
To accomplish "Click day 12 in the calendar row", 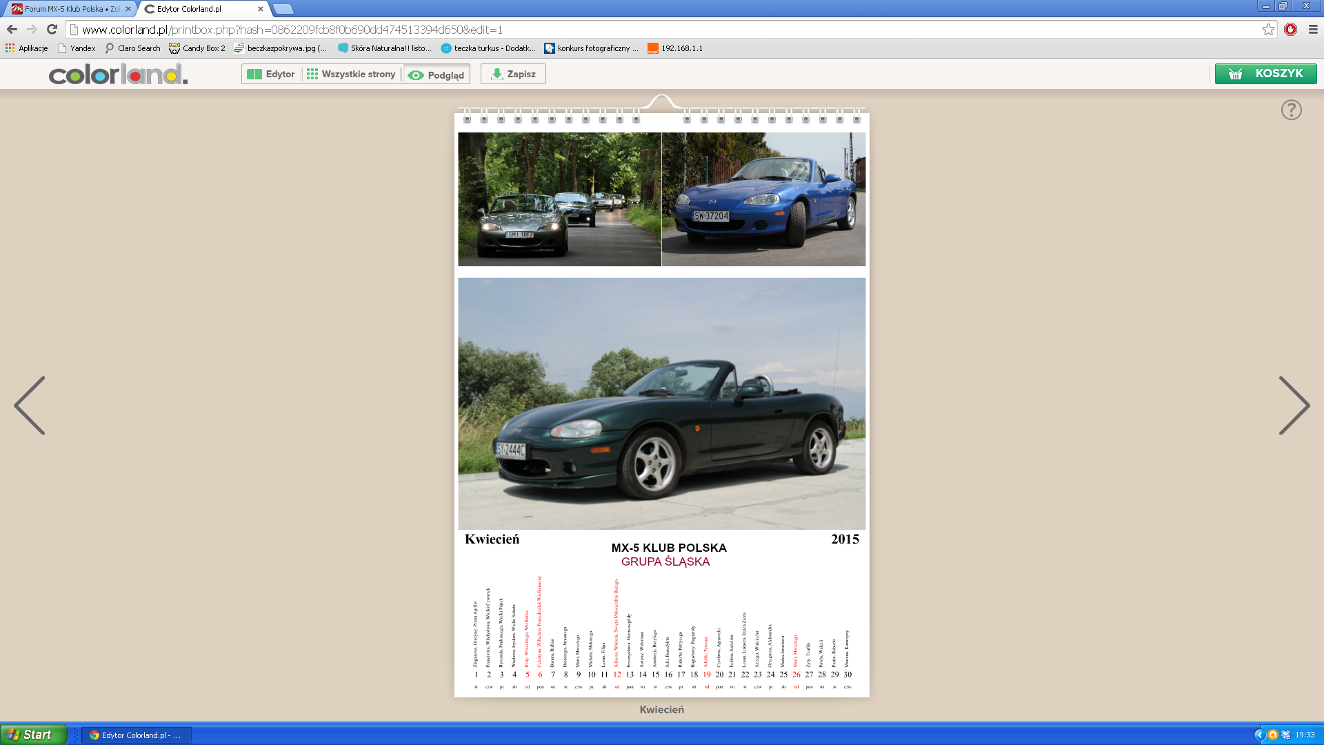I will pos(617,675).
